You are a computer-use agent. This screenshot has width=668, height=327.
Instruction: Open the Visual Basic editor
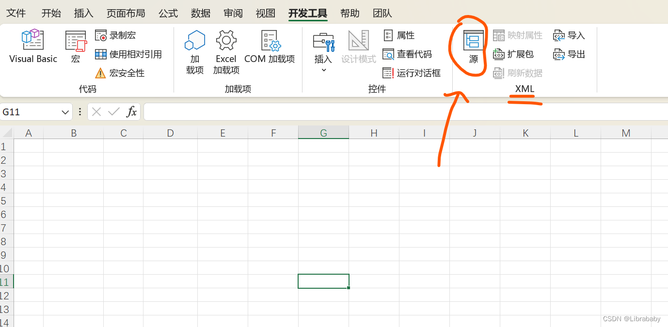[x=32, y=46]
